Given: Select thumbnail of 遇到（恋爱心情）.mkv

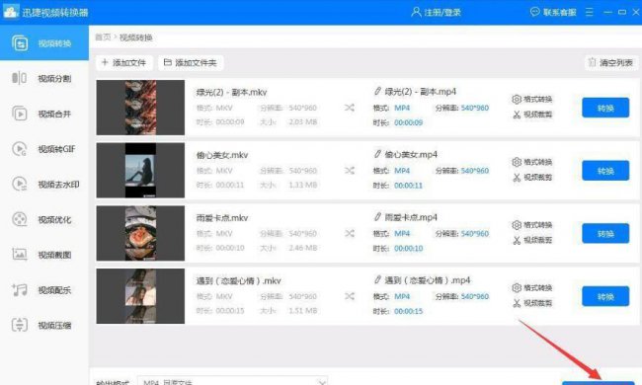Looking at the screenshot, I should coord(140,296).
